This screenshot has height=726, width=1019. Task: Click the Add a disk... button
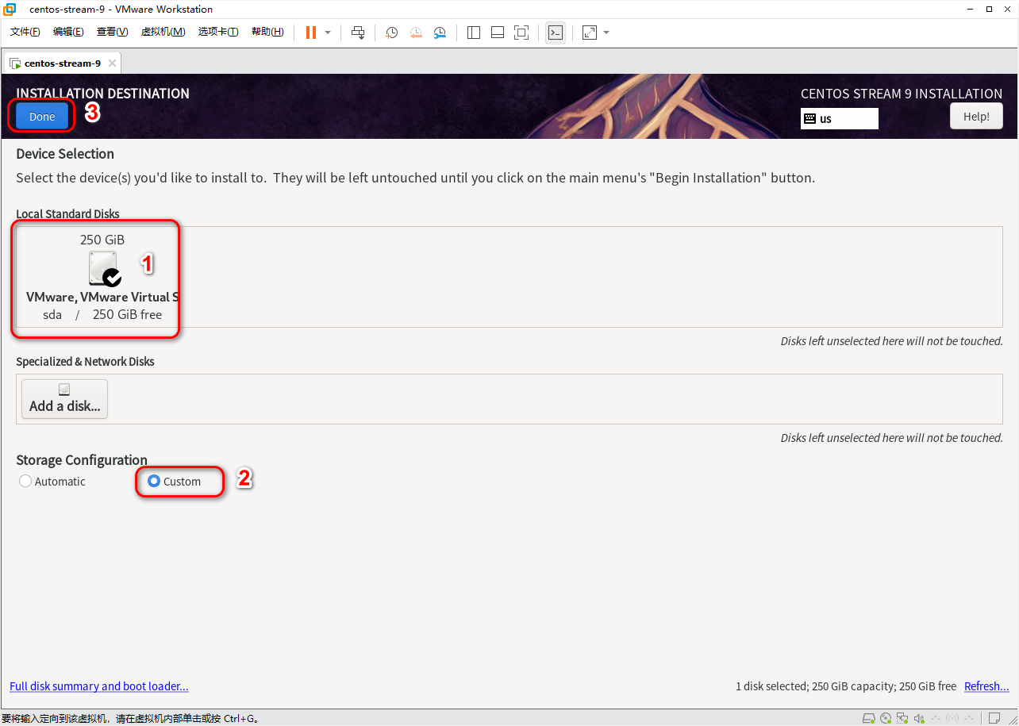coord(64,398)
